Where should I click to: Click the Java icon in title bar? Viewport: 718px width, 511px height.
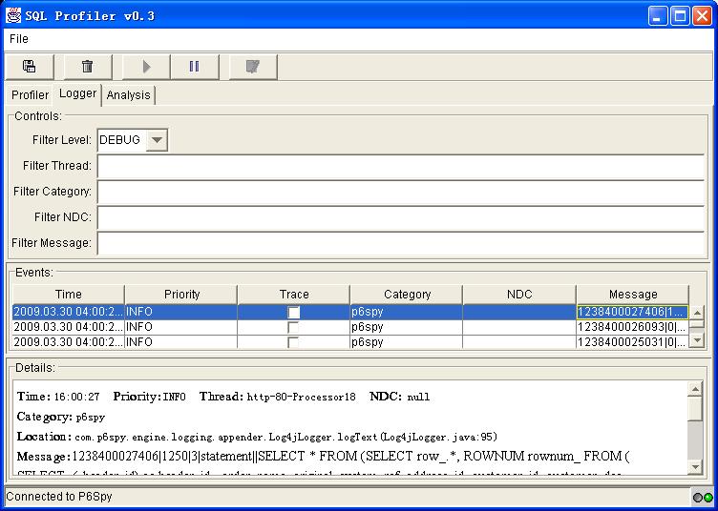coord(14,15)
